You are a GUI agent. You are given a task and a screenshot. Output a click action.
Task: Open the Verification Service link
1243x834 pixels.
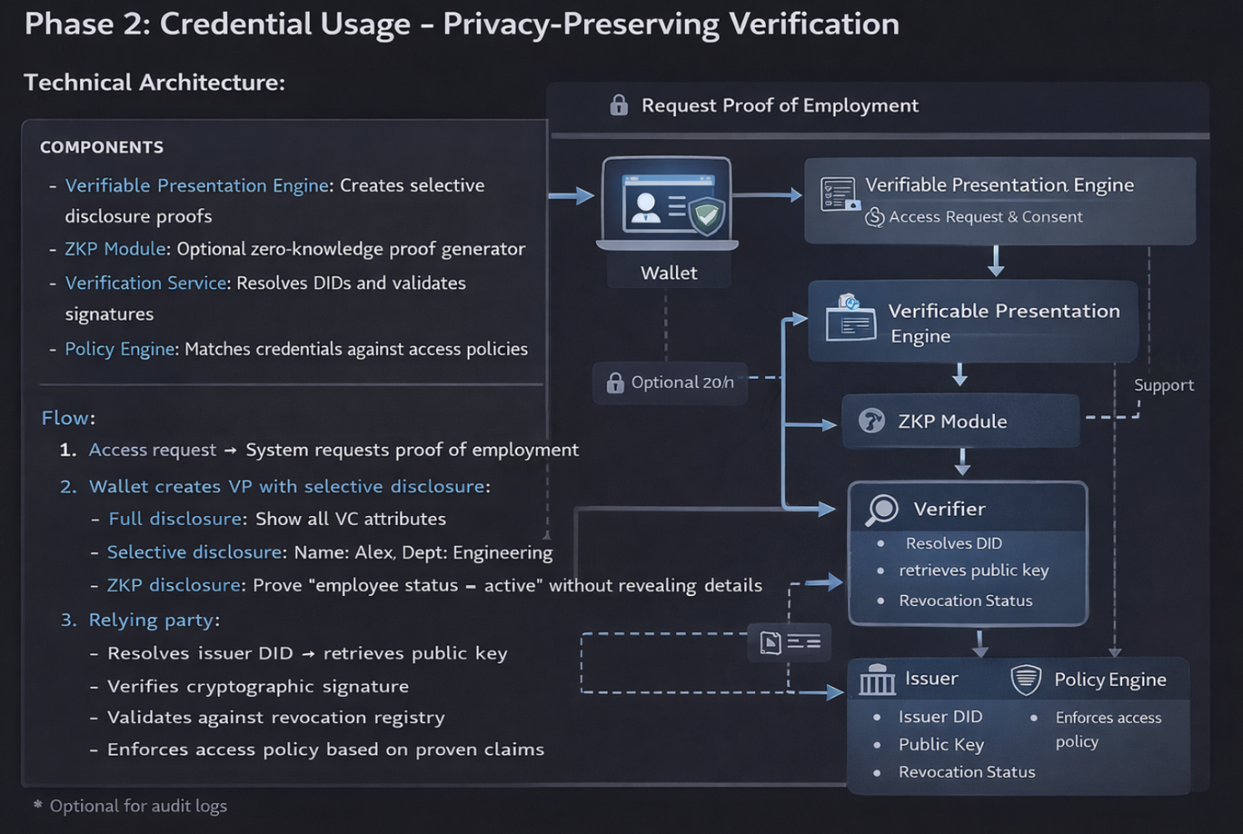[x=145, y=283]
